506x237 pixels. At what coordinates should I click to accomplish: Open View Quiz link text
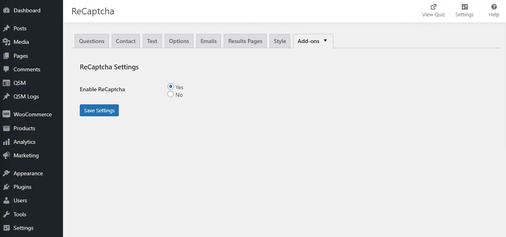pos(433,15)
